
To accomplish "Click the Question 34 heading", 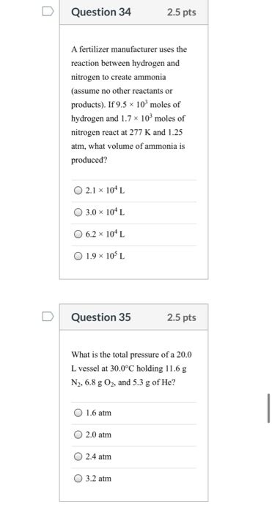I will pyautogui.click(x=101, y=12).
